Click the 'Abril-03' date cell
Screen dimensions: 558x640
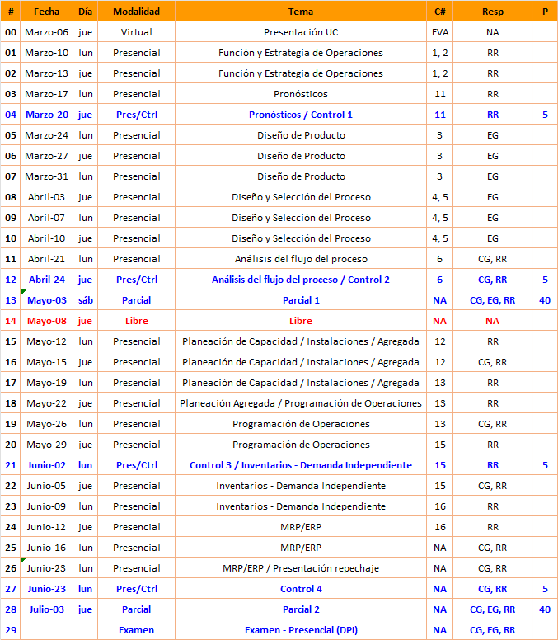(46, 197)
